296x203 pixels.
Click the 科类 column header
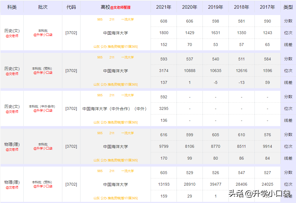(12, 7)
